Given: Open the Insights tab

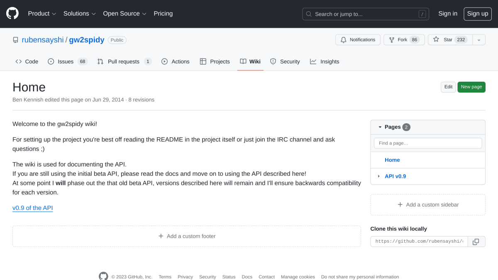Looking at the screenshot, I should [x=325, y=61].
